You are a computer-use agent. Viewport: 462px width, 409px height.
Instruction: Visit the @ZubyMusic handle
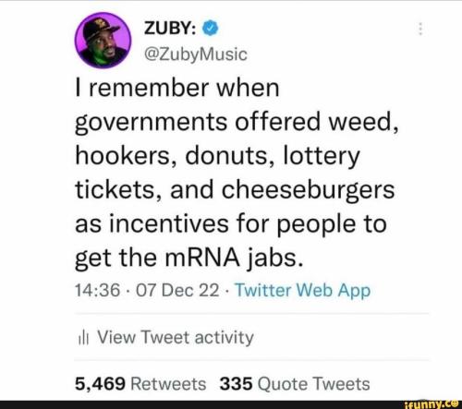[195, 54]
